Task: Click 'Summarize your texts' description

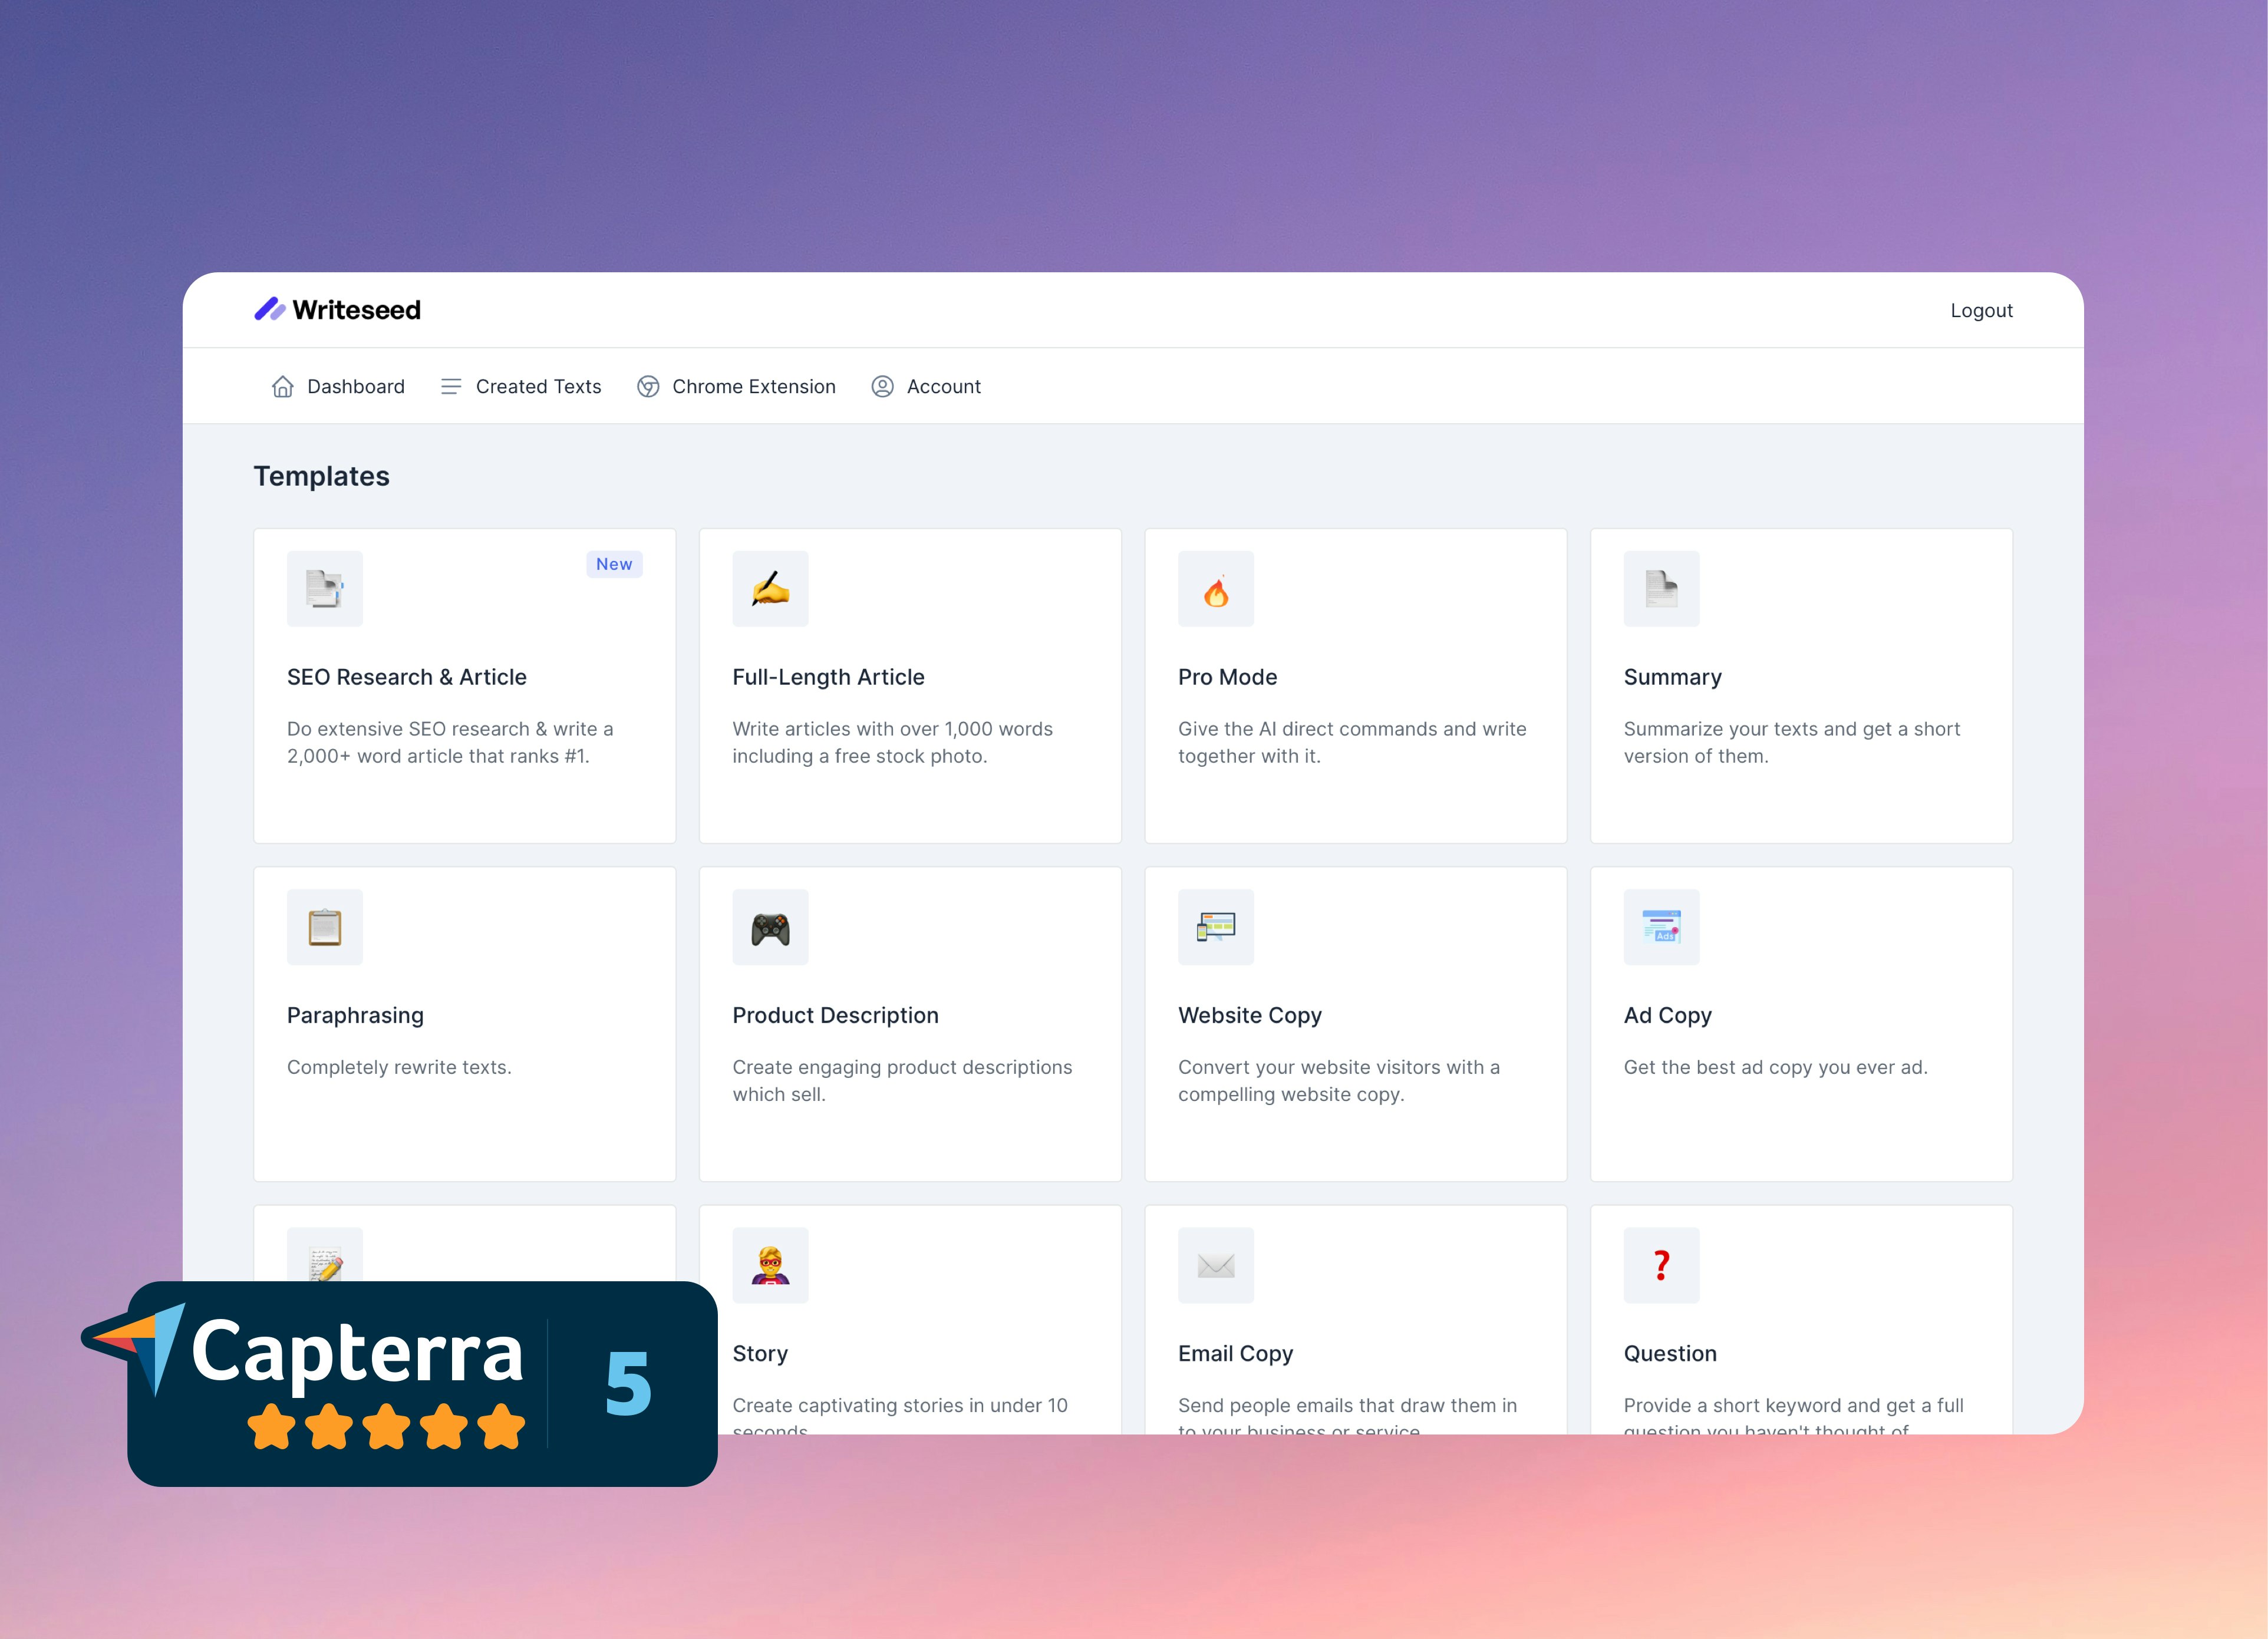Action: pos(1791,742)
